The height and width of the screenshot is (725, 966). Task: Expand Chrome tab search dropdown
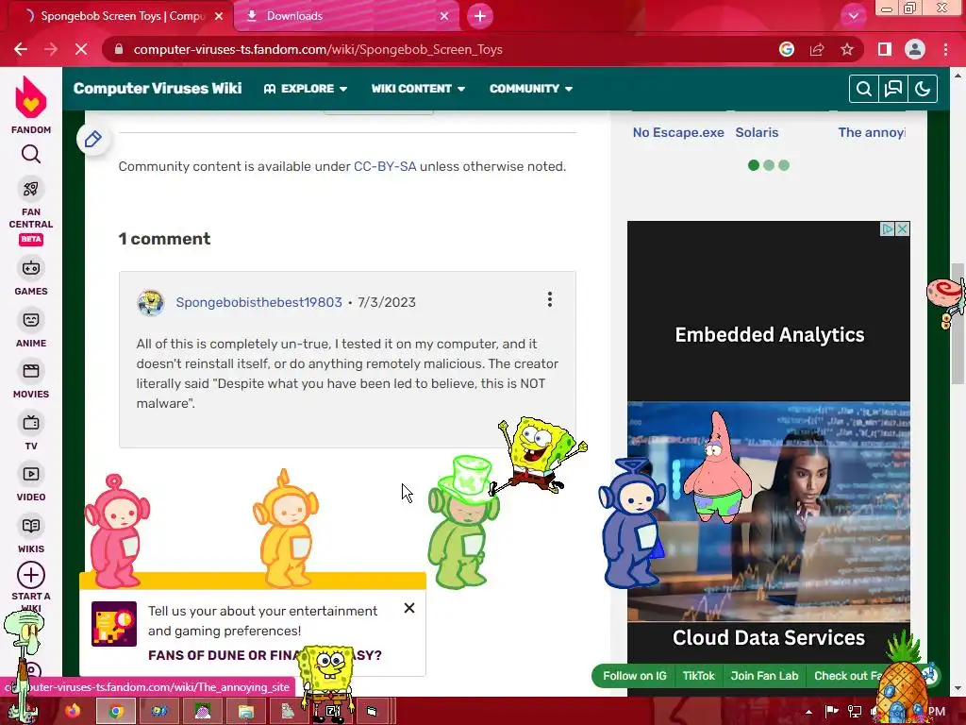[x=853, y=16]
